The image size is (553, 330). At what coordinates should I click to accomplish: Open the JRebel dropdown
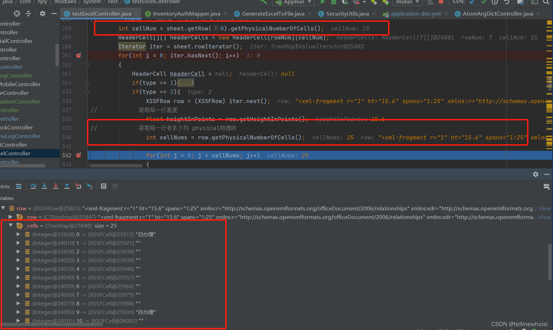coord(407,2)
